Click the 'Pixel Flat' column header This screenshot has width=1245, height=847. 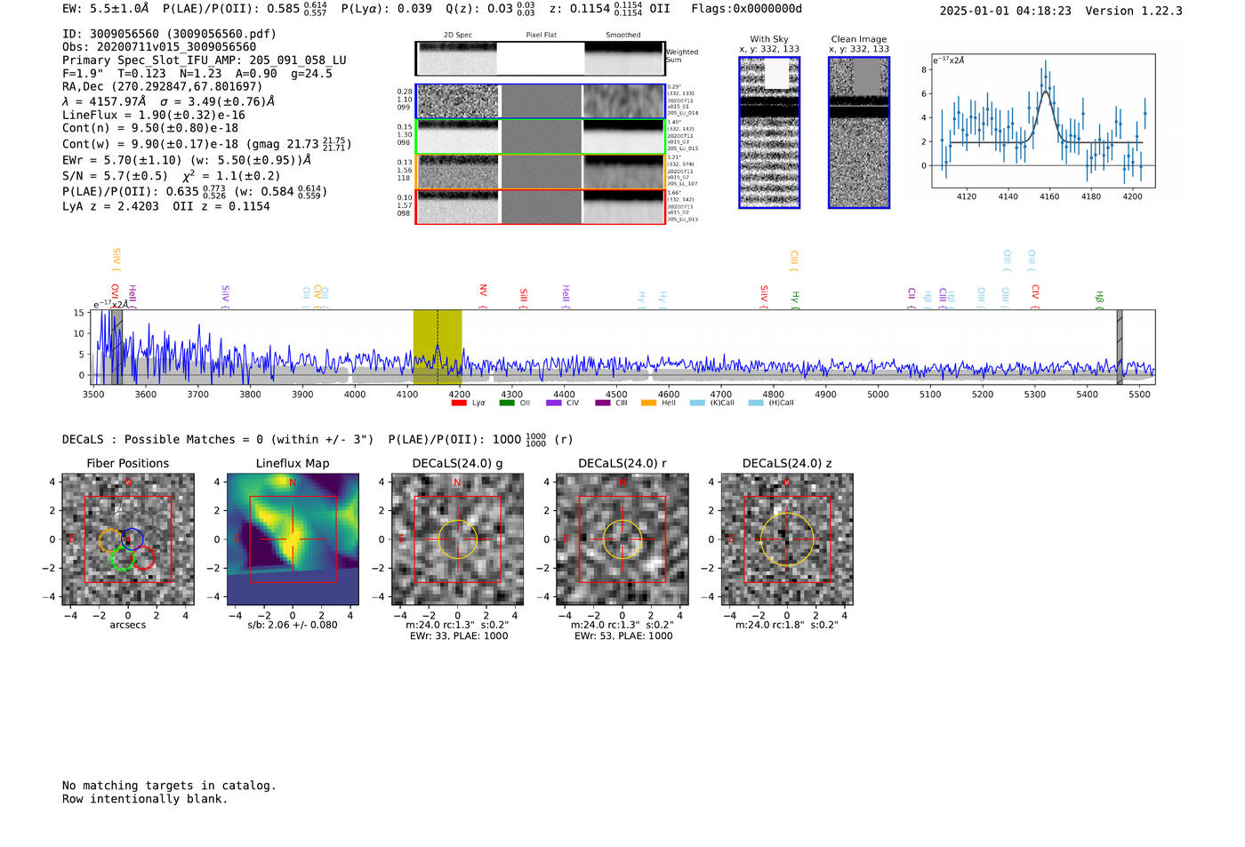click(x=541, y=36)
